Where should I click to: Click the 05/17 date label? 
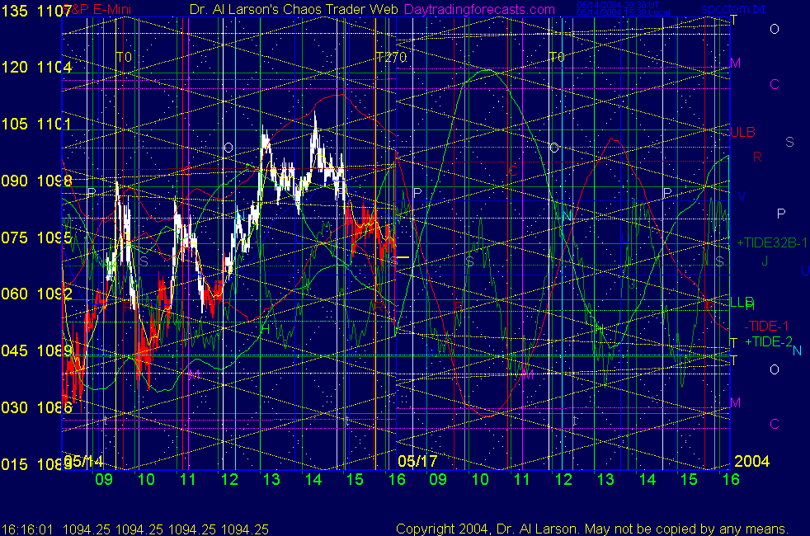(417, 461)
